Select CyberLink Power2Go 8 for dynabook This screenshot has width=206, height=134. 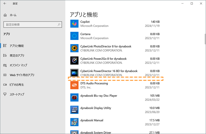(x=103, y=59)
